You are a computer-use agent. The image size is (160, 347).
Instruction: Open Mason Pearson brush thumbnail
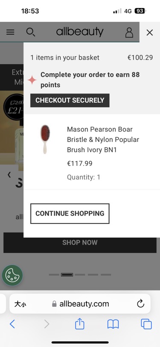pyautogui.click(x=45, y=139)
